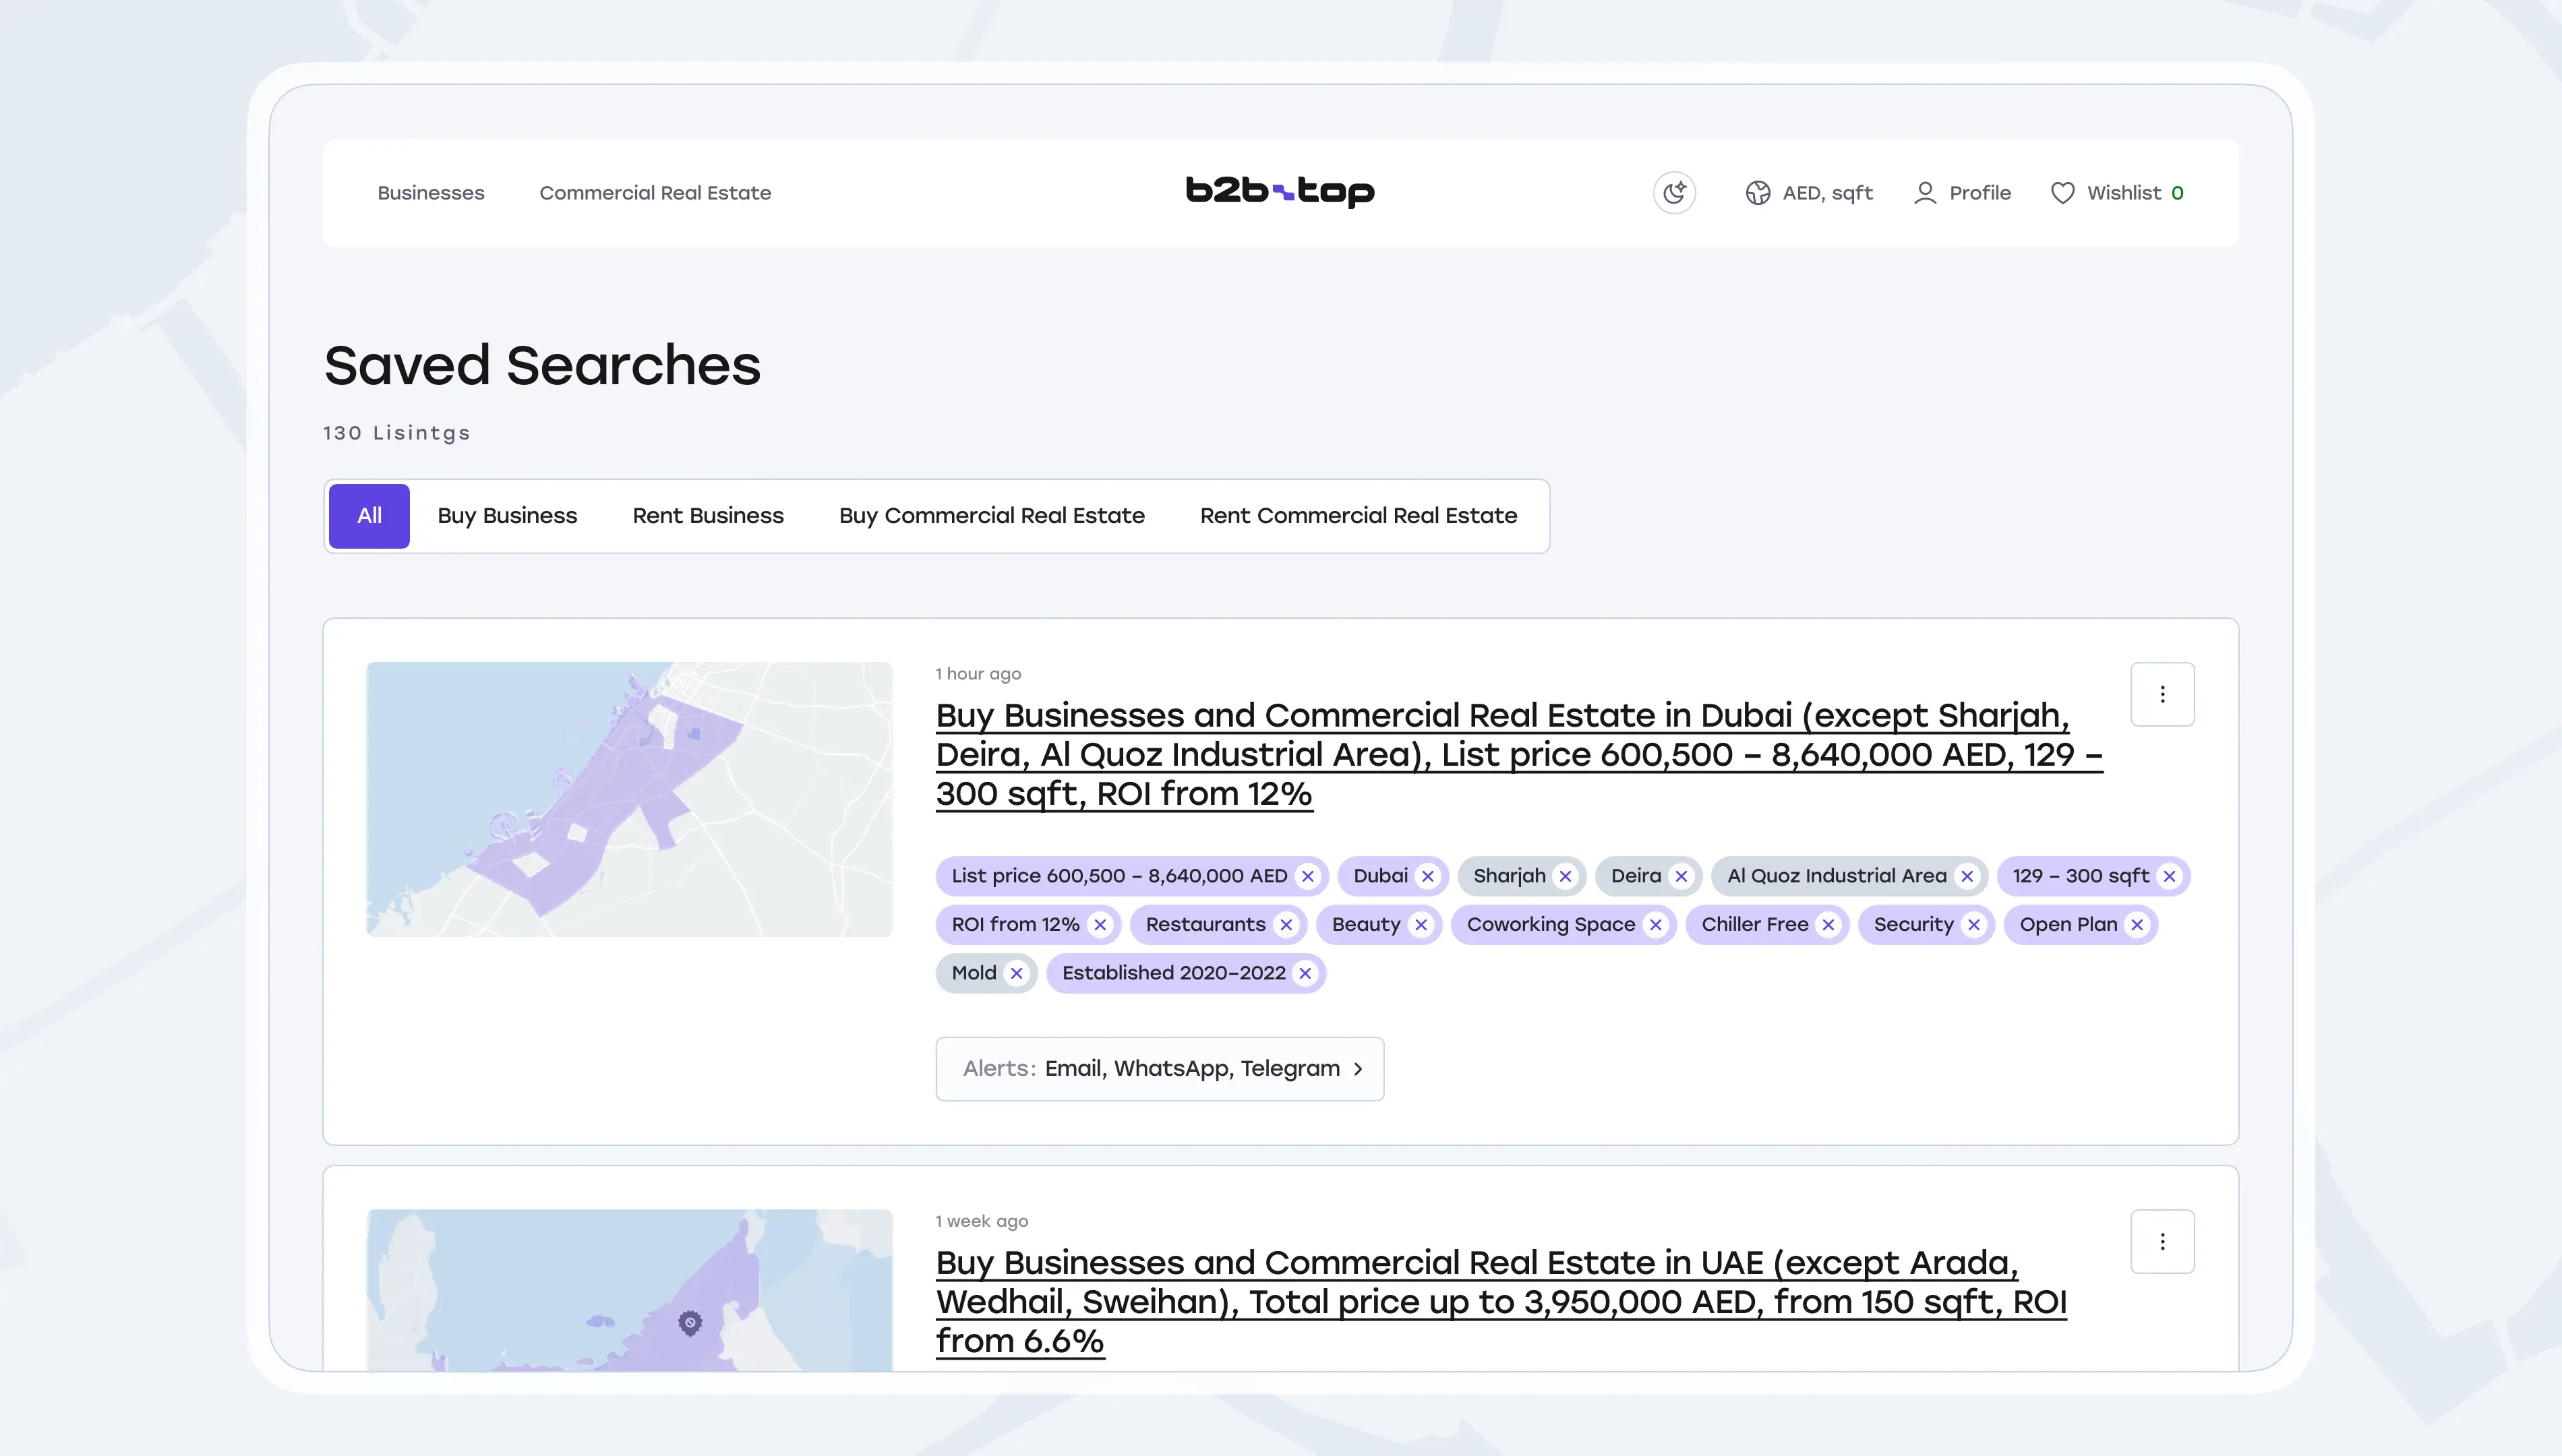Screen dimensions: 2562x1456
Task: Remove Al Quoz Industrial Area chip
Action: [x=1967, y=876]
